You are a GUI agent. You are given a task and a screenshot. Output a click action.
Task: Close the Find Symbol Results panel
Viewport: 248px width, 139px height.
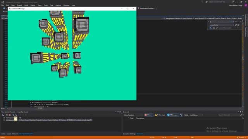pyautogui.click(x=120, y=112)
